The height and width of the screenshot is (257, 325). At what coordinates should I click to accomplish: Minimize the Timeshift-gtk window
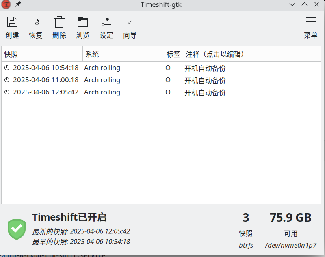pyautogui.click(x=292, y=4)
